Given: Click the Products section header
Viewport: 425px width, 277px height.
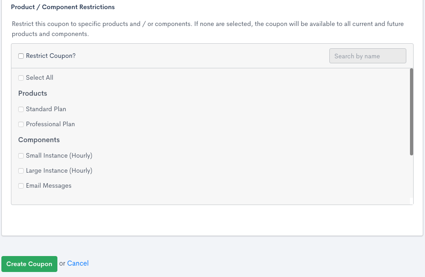Looking at the screenshot, I should click(x=32, y=93).
